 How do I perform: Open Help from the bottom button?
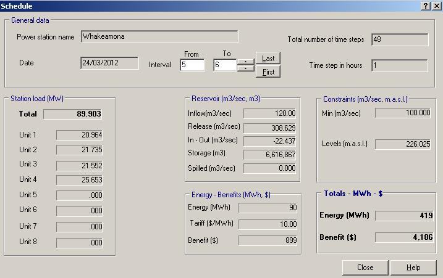pos(413,268)
